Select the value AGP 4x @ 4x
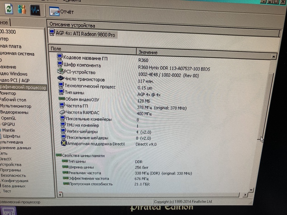 tap(149, 95)
